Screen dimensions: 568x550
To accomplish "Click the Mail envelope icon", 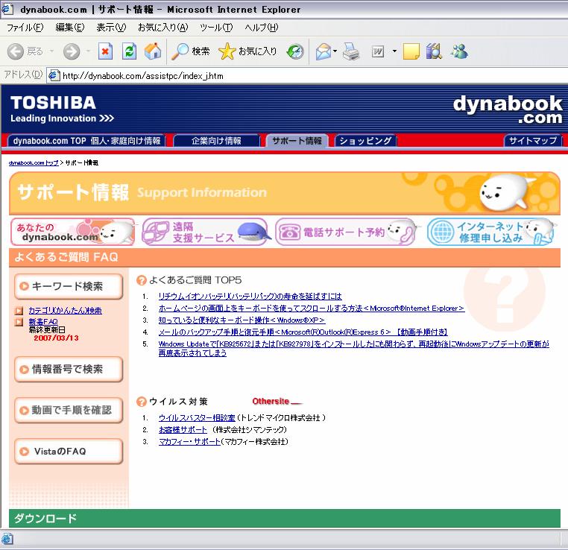I will (323, 51).
